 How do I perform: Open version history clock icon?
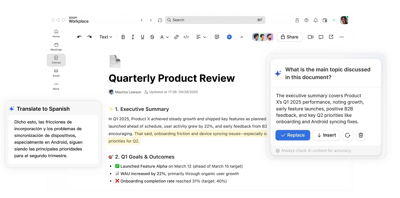[x=160, y=20]
